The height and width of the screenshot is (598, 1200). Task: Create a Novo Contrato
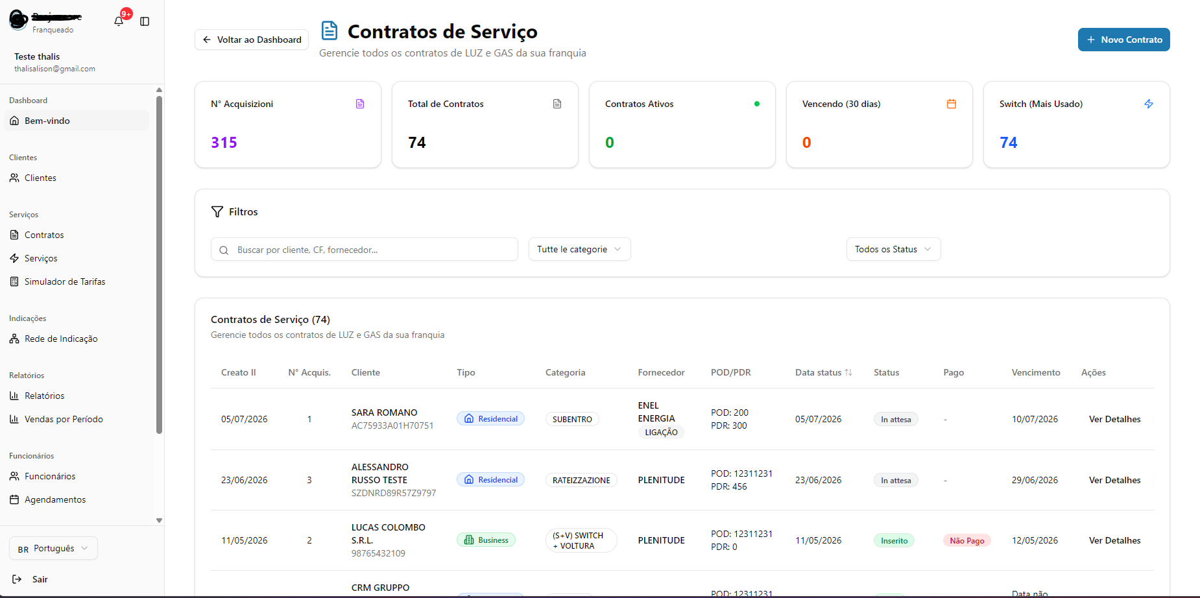pyautogui.click(x=1123, y=40)
